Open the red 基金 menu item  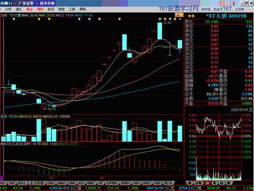[29, 9]
